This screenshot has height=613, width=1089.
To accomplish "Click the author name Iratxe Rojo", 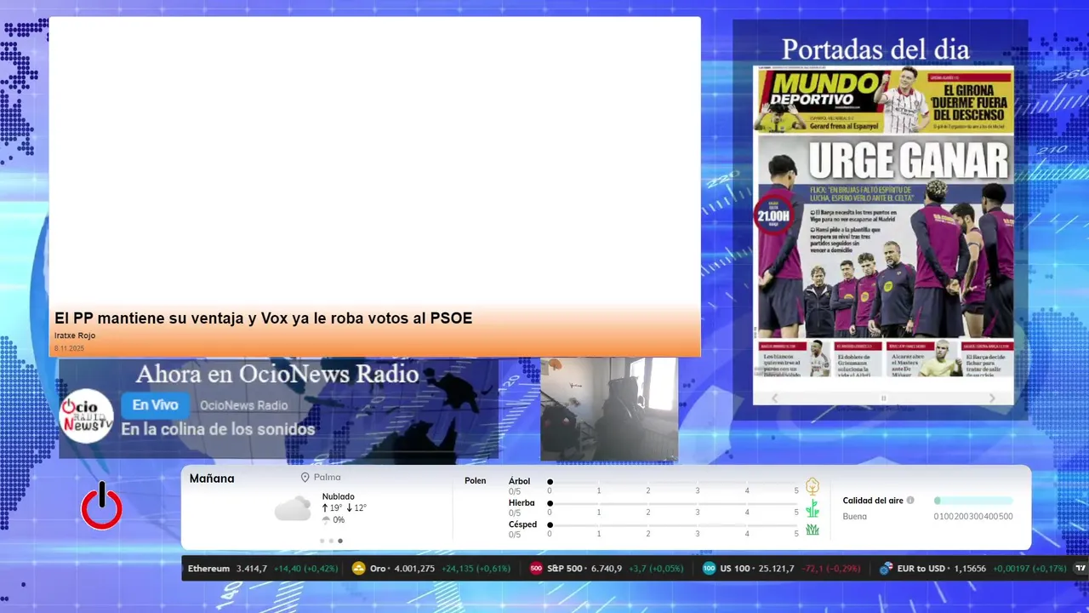I will 75,335.
